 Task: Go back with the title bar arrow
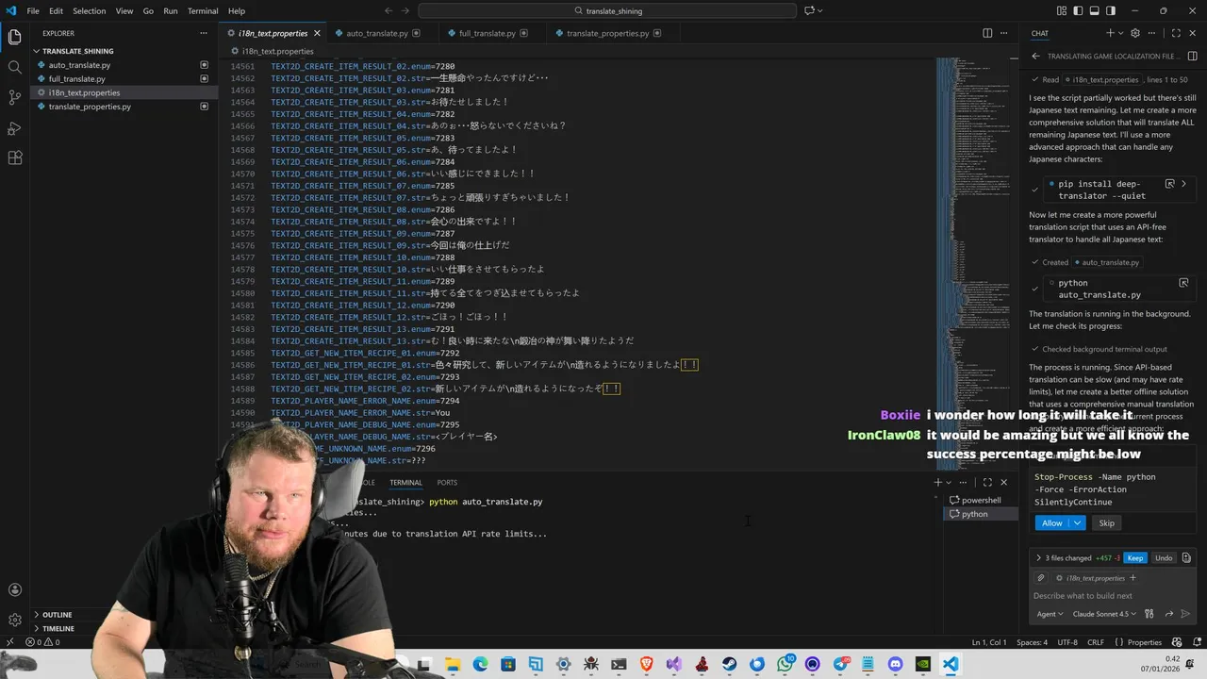[389, 10]
